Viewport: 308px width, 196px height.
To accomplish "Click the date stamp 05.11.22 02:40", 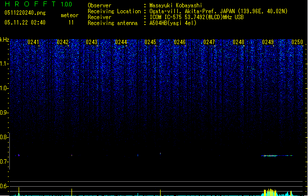I will click(x=25, y=23).
